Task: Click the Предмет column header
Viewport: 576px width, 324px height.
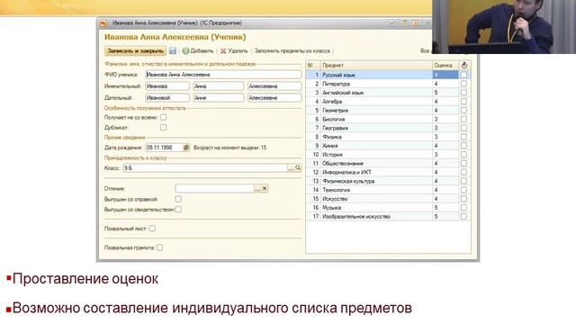Action: tap(376, 65)
